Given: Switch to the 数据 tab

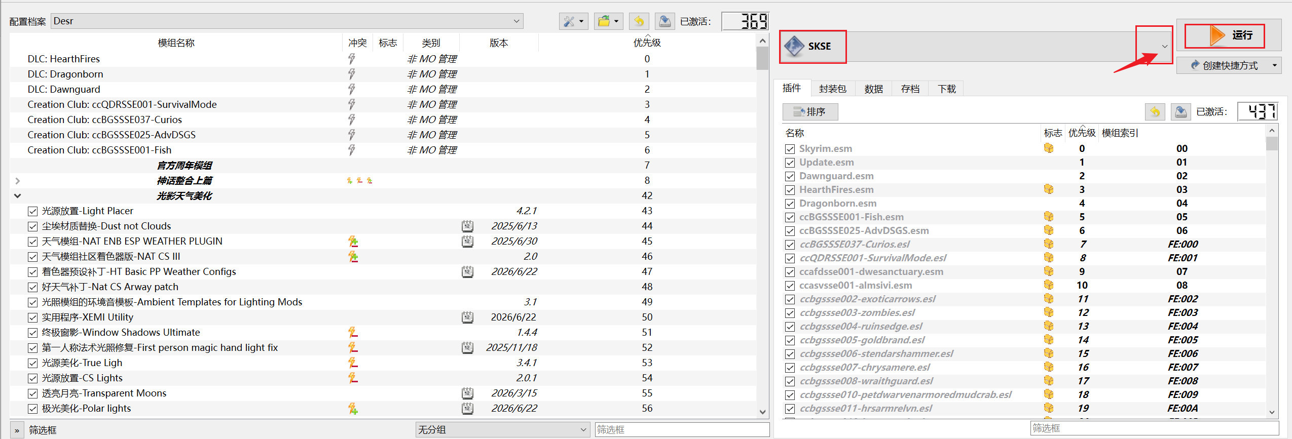Looking at the screenshot, I should [874, 89].
